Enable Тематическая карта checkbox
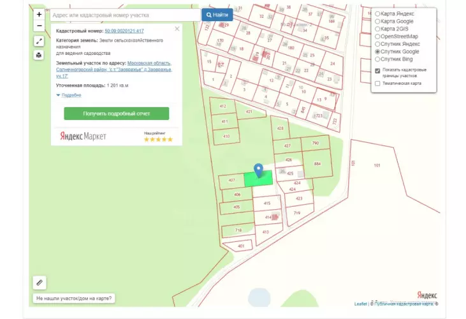Viewport: 466px width, 319px height. tap(377, 84)
